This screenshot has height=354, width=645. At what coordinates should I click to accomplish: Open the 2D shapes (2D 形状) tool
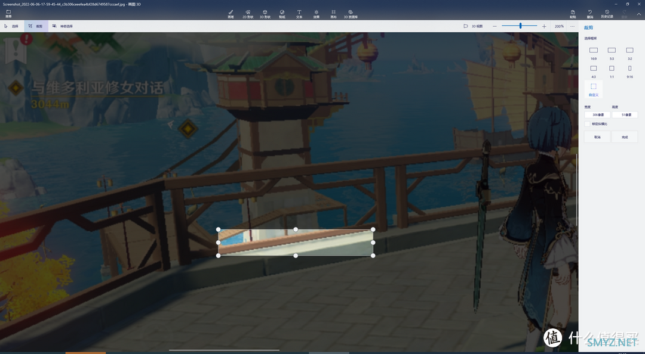coord(248,14)
